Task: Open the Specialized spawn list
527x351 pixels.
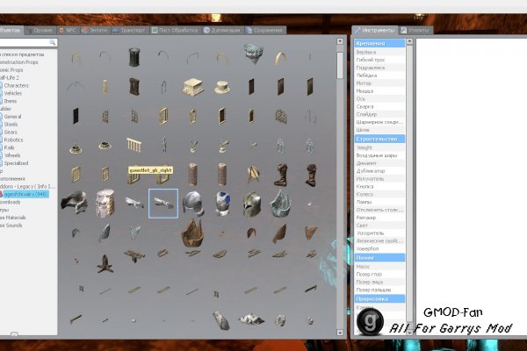Action: click(x=16, y=163)
